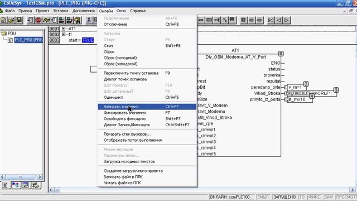Viewport: 357px width, 201px height.
Task: Select the POU folder in tree
Action: 9,33
